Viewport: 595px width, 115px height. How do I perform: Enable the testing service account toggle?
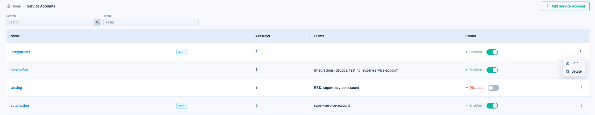[493, 88]
